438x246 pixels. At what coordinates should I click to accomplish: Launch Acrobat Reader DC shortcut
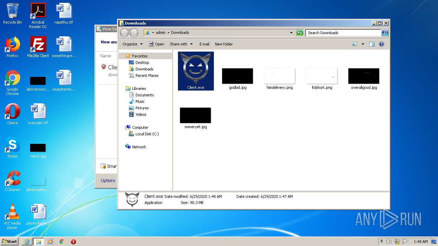tap(38, 16)
